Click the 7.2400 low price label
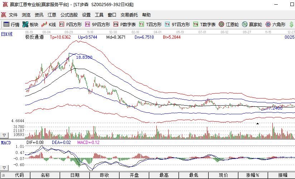 tap(276, 108)
